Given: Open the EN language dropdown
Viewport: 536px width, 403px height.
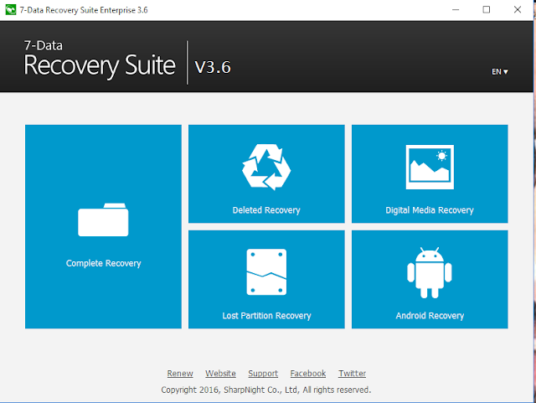Looking at the screenshot, I should (500, 72).
